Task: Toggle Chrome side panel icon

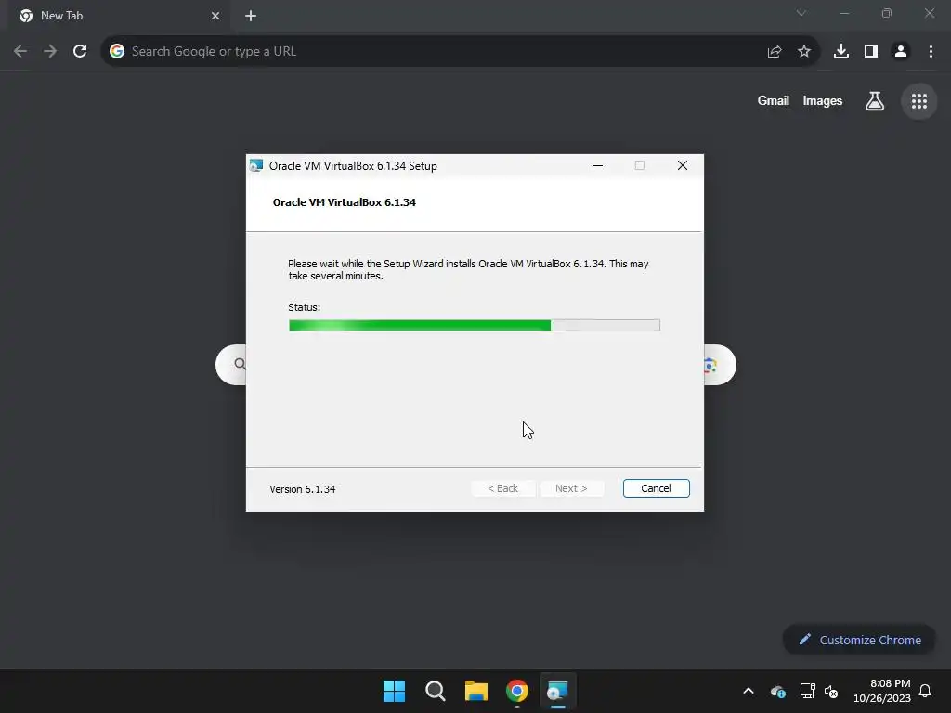Action: click(871, 52)
